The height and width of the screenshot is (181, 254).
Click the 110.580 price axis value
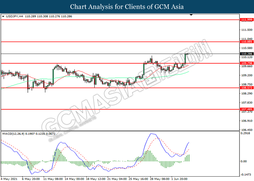[x=247, y=48]
